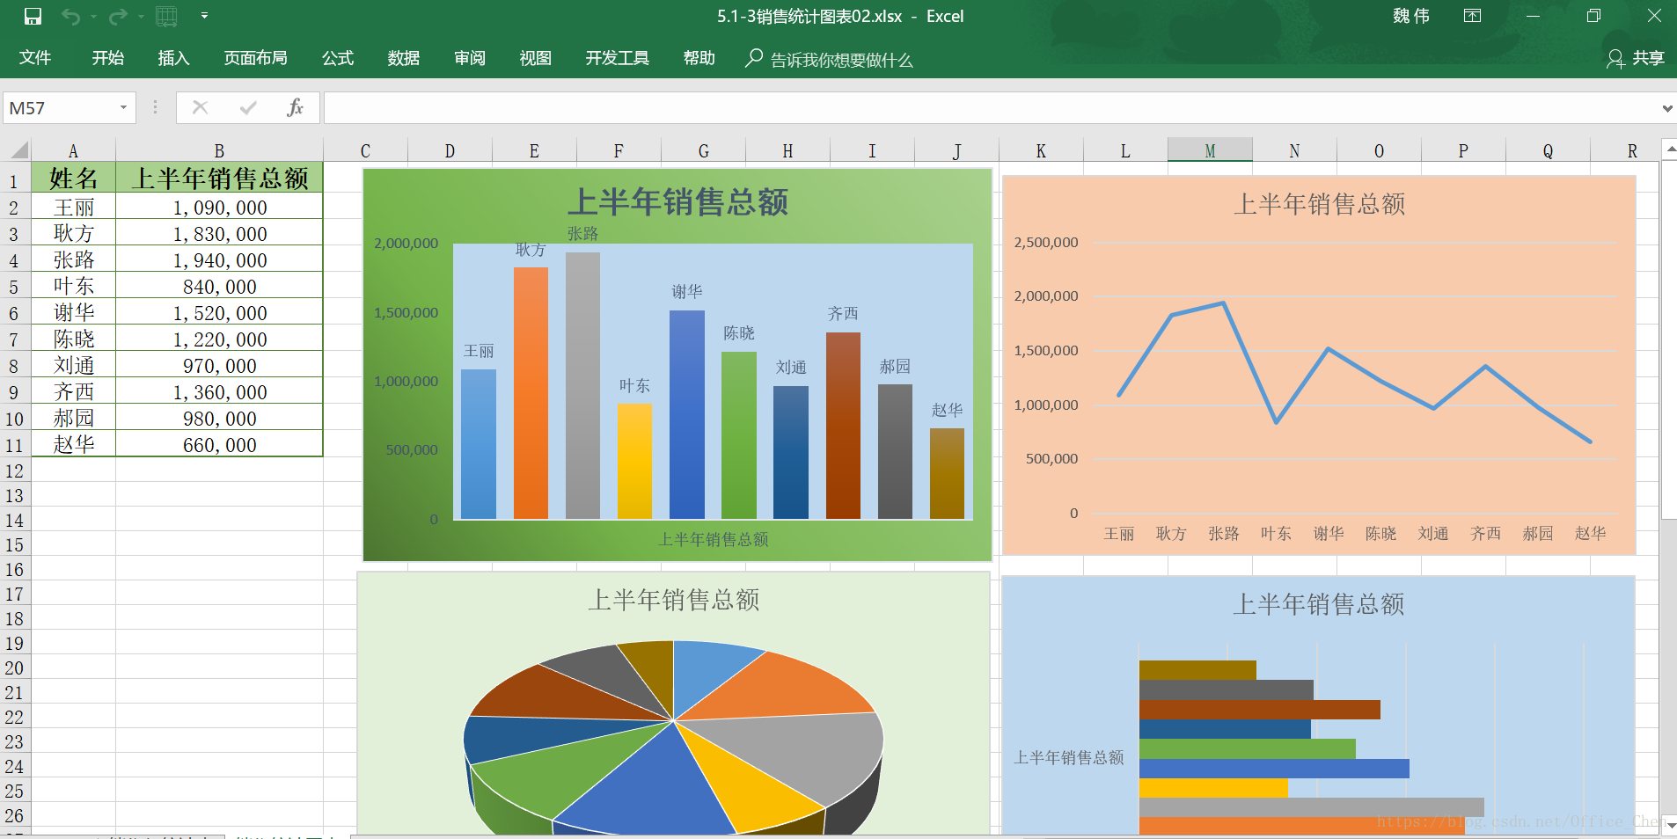Screen dimensions: 1677x839
Task: Select cell with value 1,830,000
Action: click(x=219, y=234)
